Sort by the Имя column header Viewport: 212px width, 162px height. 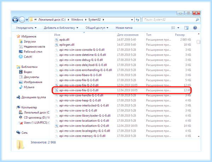coord(57,35)
